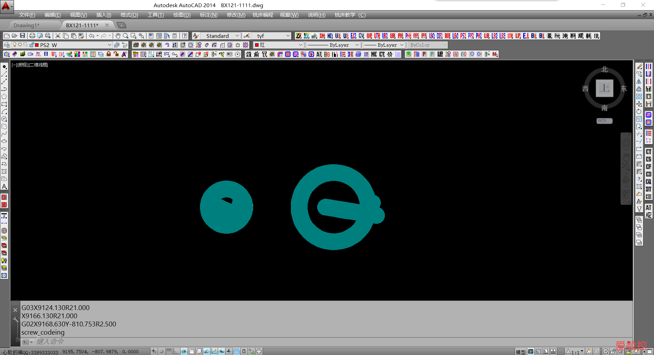Click the Undo arrow icon
Viewport: 654px width, 355px height.
tap(91, 36)
